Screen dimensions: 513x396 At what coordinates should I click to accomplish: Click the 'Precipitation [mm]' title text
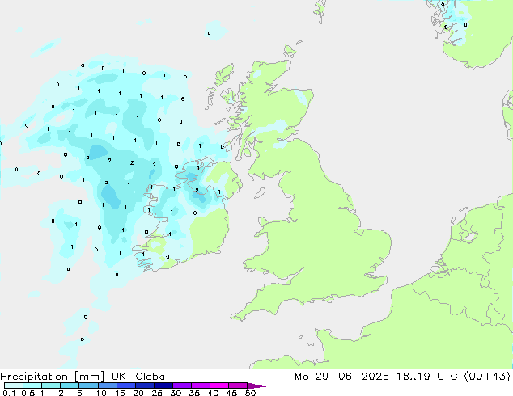point(52,377)
